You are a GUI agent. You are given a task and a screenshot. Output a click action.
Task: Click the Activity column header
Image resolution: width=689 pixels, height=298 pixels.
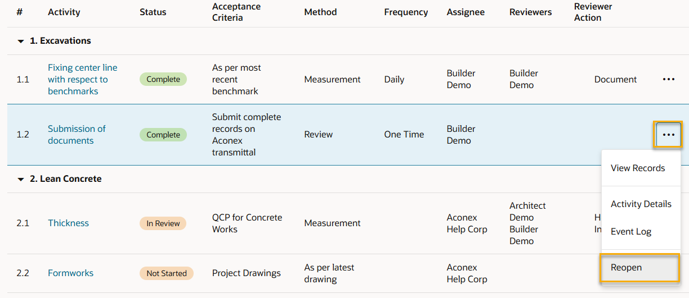click(x=64, y=12)
